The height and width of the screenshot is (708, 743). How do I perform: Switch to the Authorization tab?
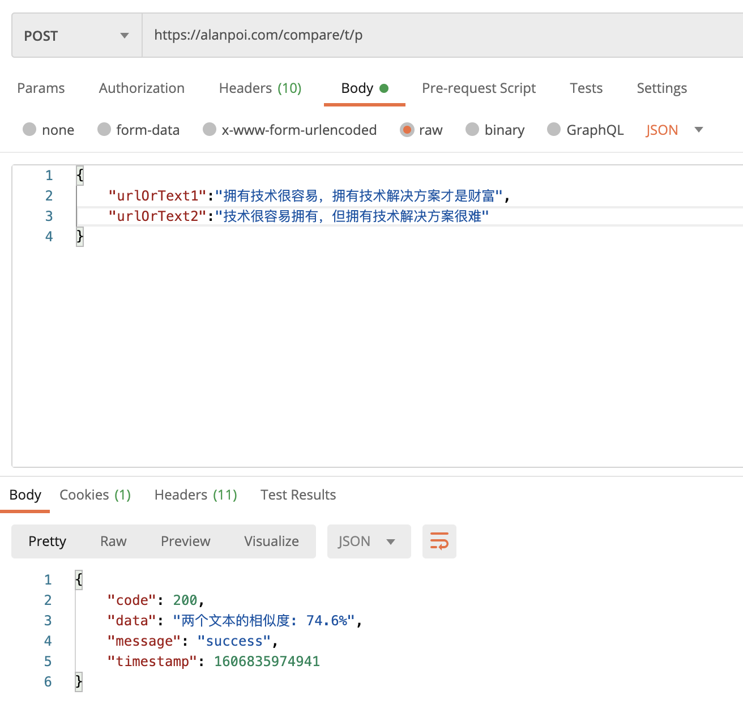coord(142,88)
